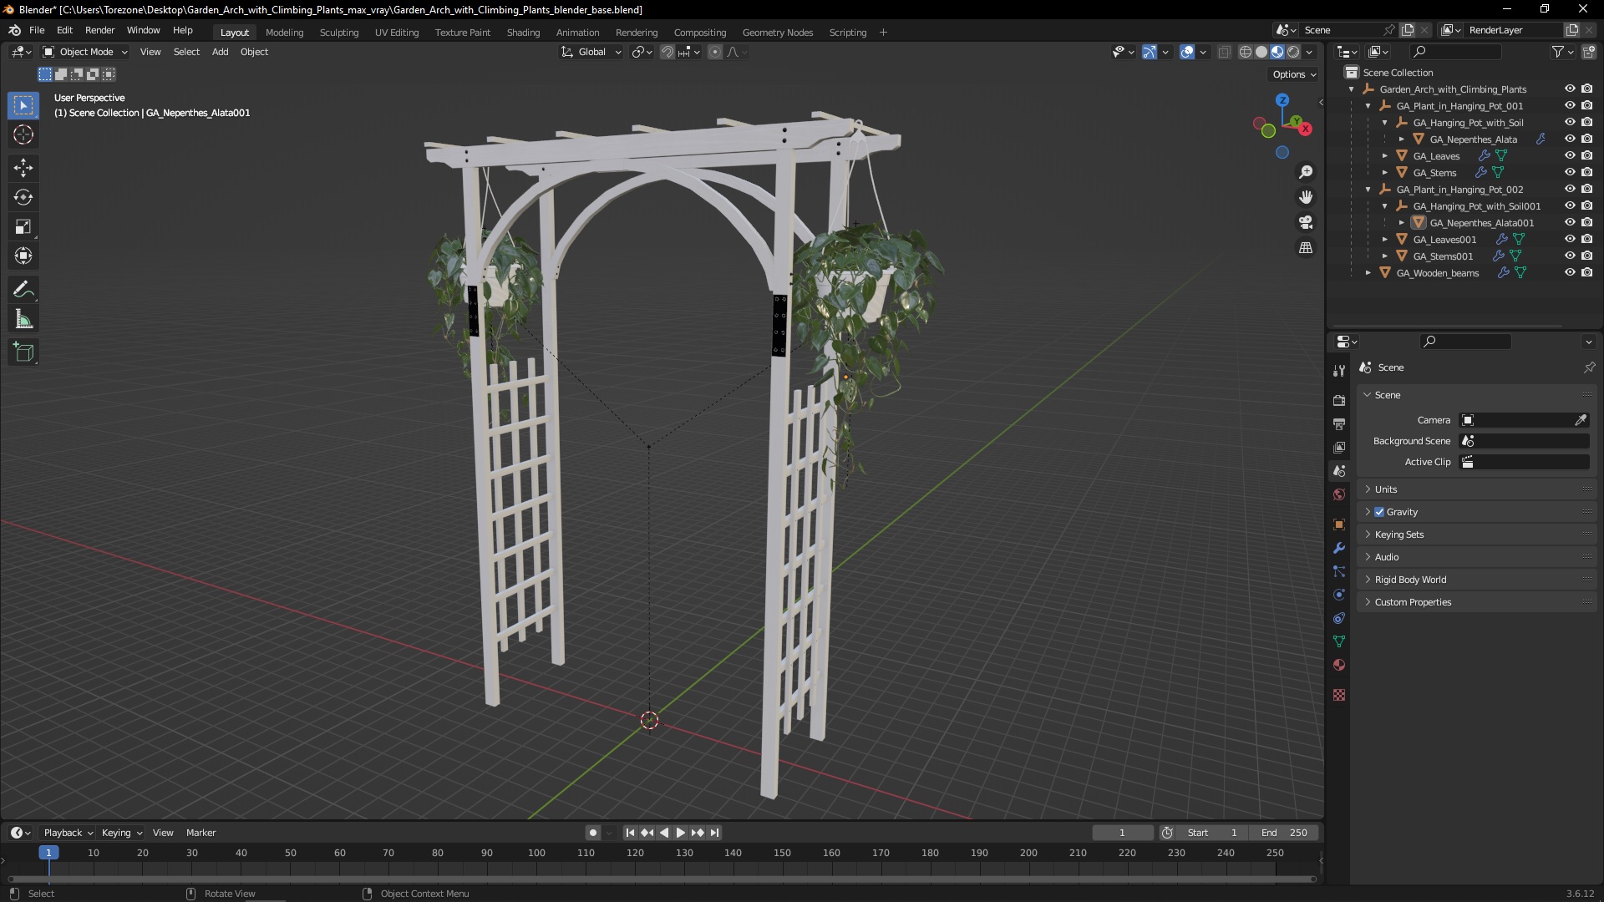Viewport: 1604px width, 902px height.
Task: Open the Physics properties tab
Action: 1339,595
